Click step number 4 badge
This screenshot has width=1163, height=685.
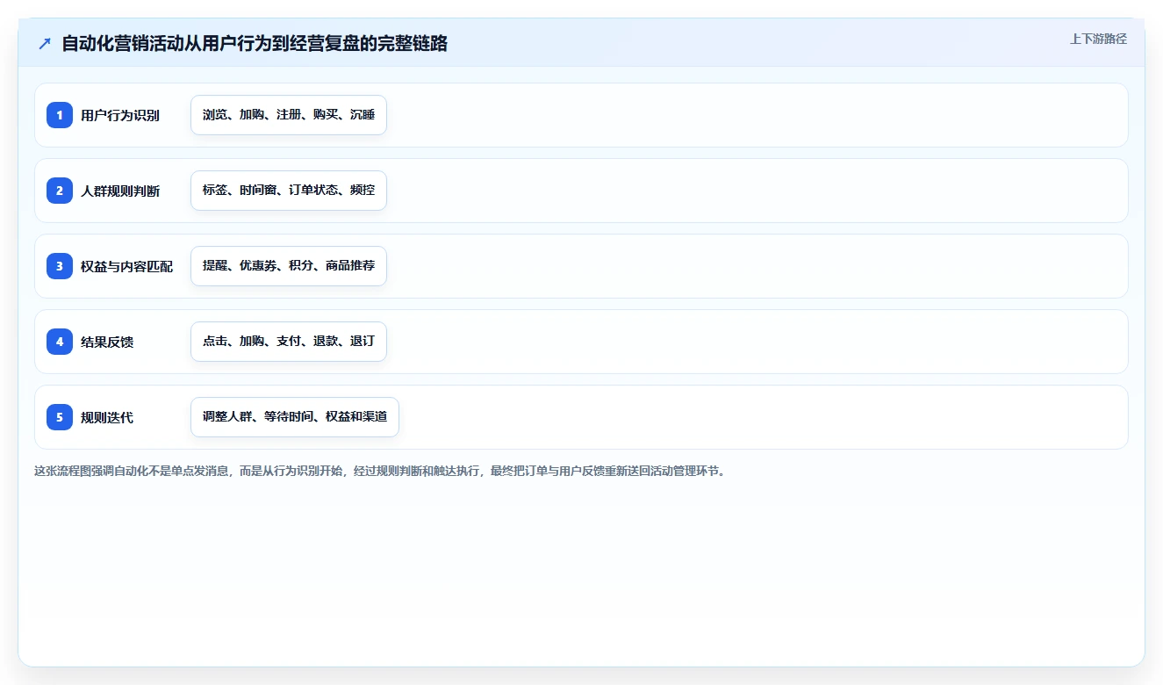pos(60,342)
